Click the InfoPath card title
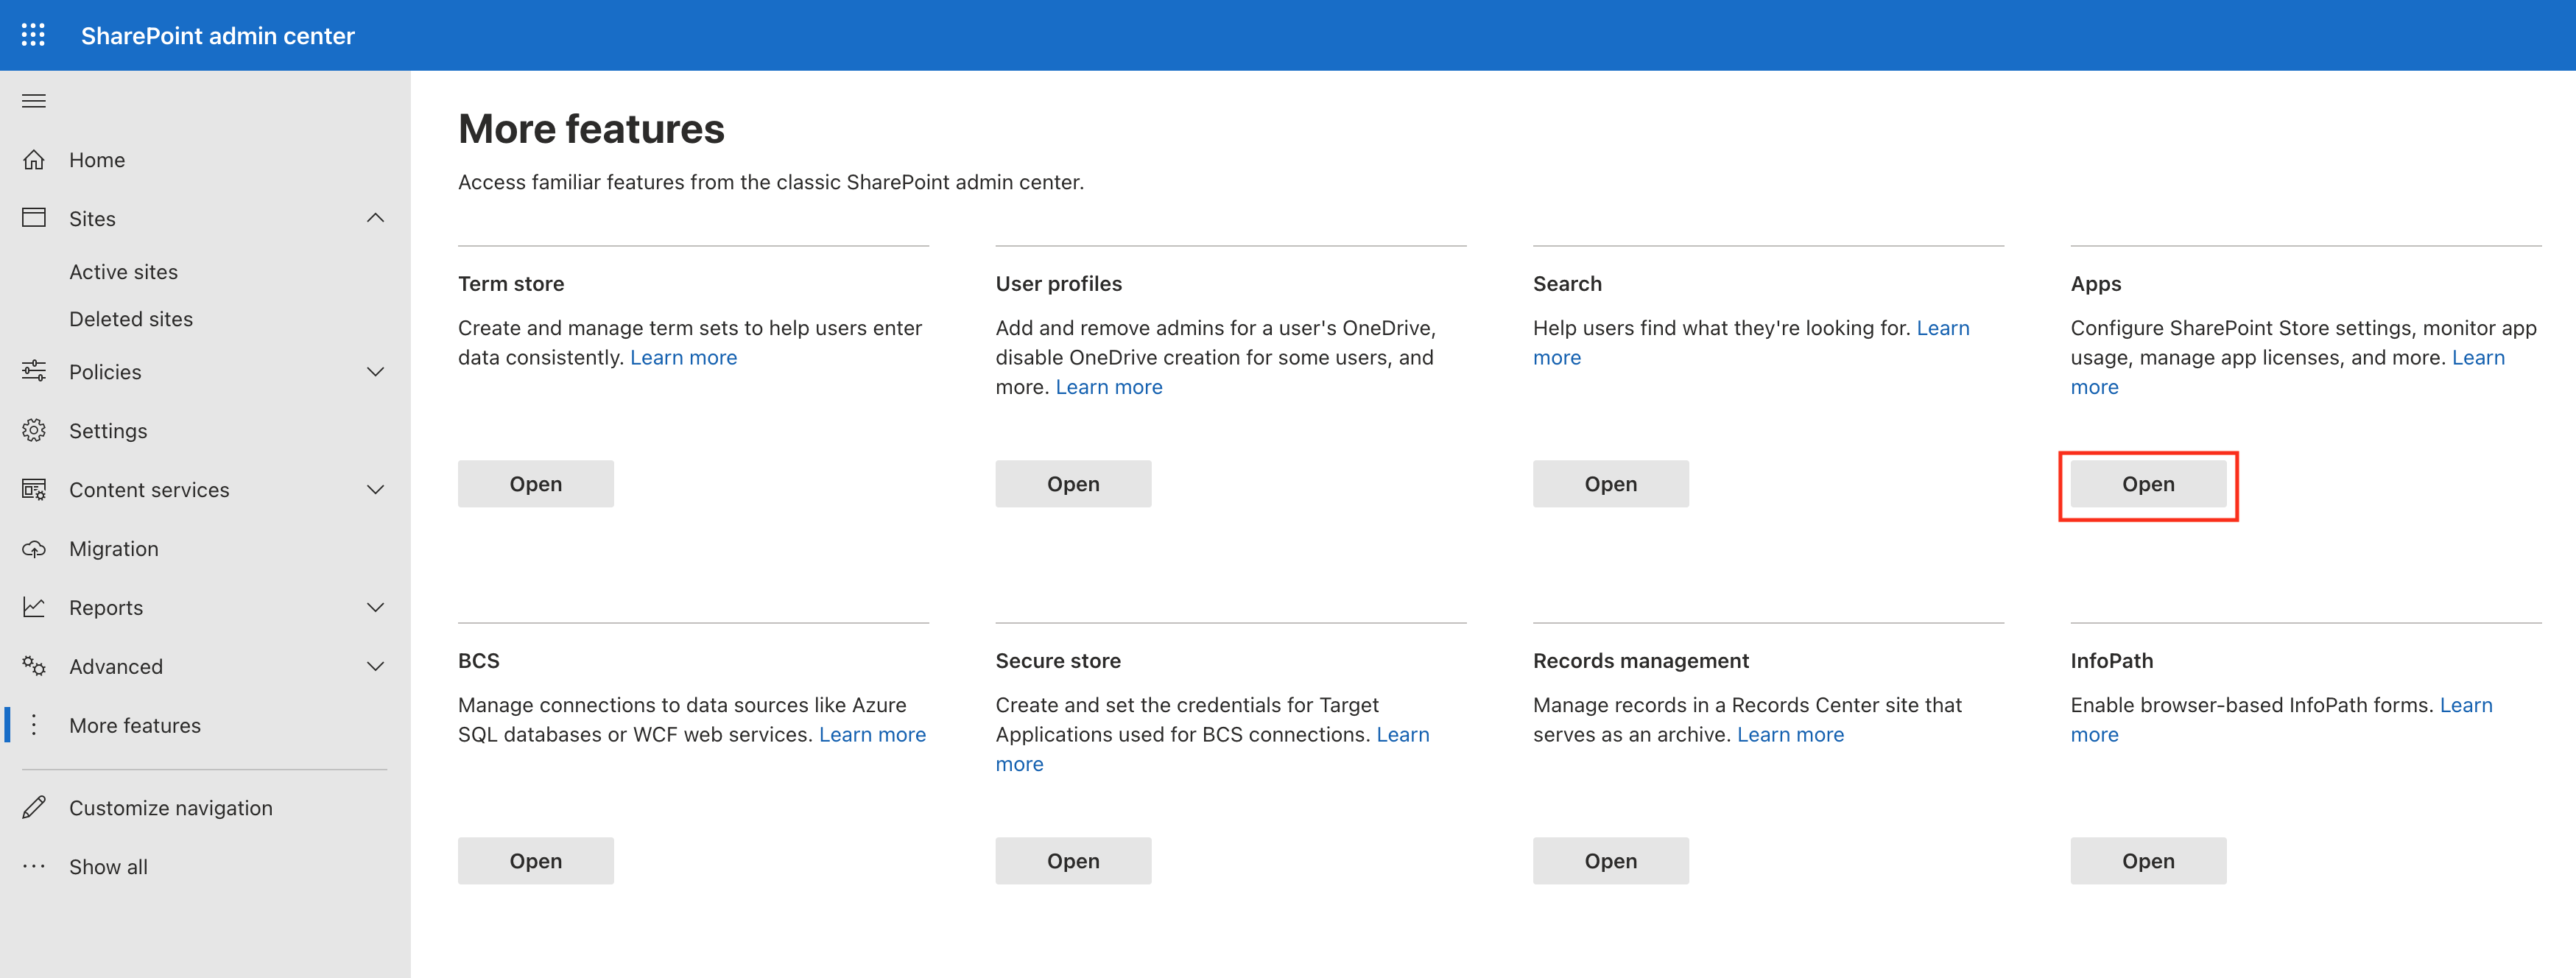2576x978 pixels. point(2112,661)
